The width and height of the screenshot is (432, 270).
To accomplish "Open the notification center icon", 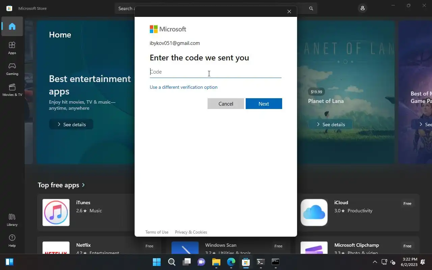I will point(423,262).
